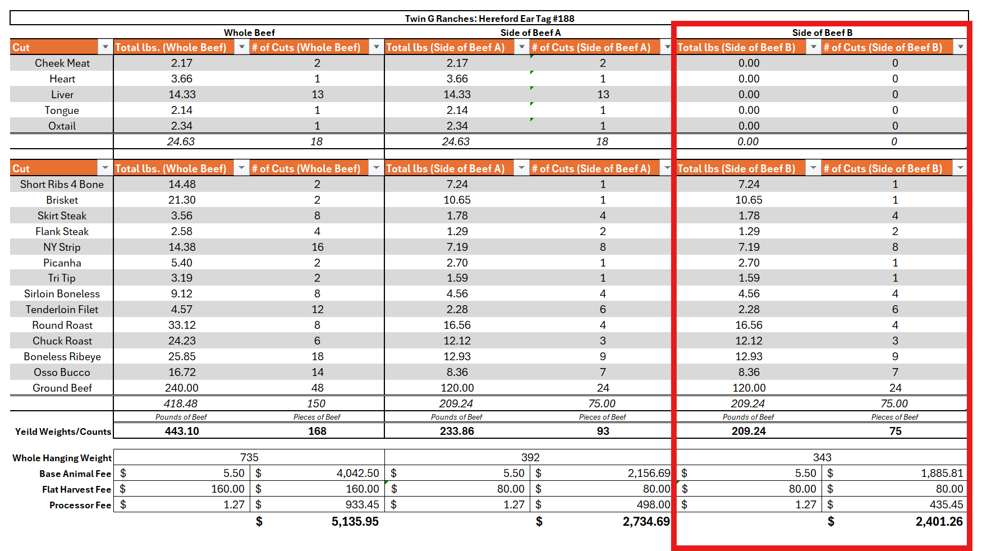The image size is (982, 551).
Task: Expand # of Cuts (Whole Beef) filter above Short Ribs row
Action: click(376, 168)
